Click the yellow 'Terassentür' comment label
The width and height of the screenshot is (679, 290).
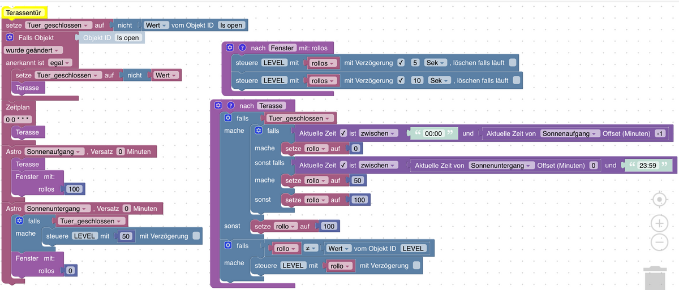pos(24,12)
